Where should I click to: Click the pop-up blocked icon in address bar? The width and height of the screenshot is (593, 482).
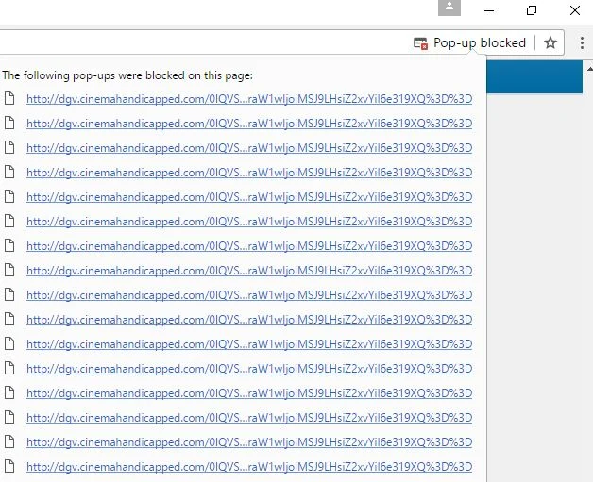coord(420,43)
